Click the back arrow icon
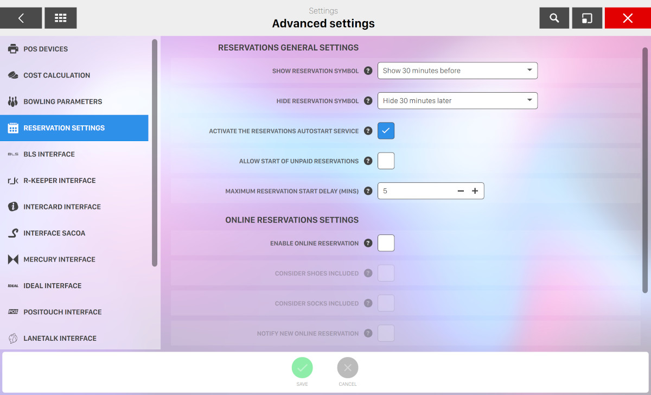 coord(21,18)
